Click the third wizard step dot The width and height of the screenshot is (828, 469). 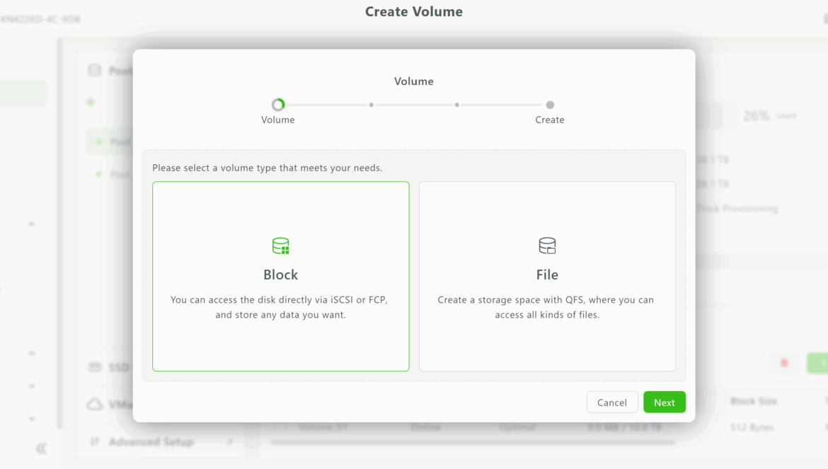457,105
